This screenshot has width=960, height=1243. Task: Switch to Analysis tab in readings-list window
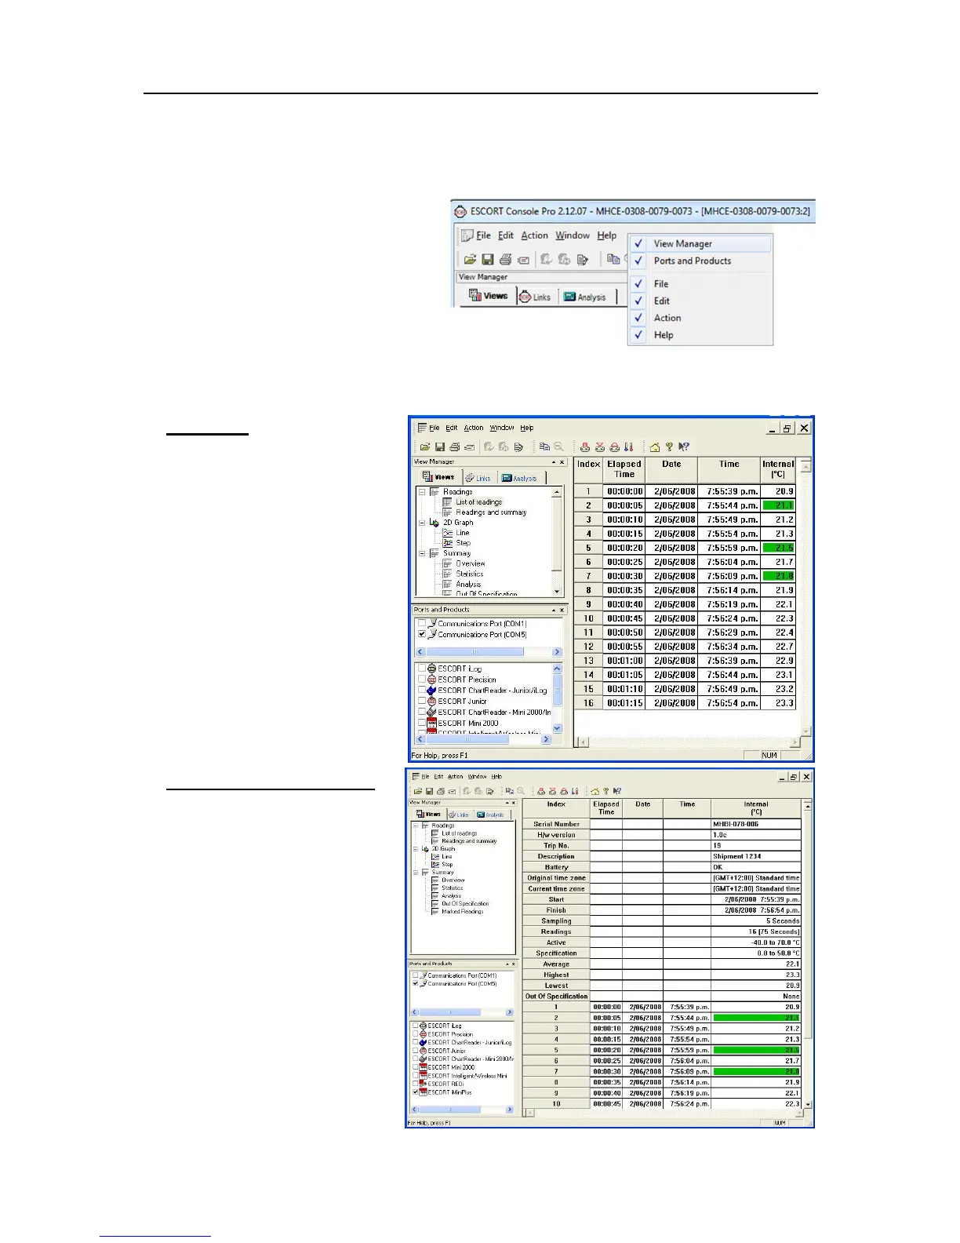[x=520, y=478]
